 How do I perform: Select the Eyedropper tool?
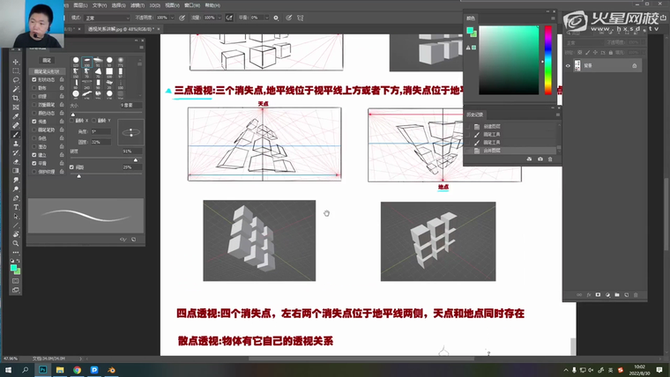pos(16,115)
